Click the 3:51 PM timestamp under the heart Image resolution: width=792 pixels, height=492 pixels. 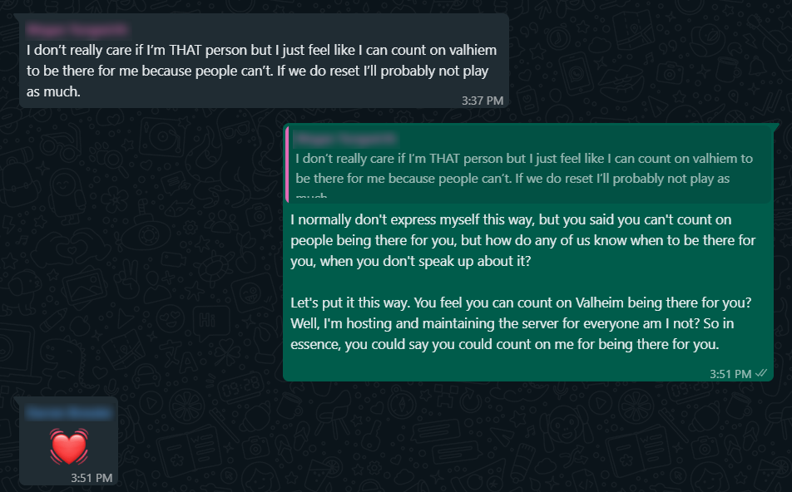[x=92, y=477]
